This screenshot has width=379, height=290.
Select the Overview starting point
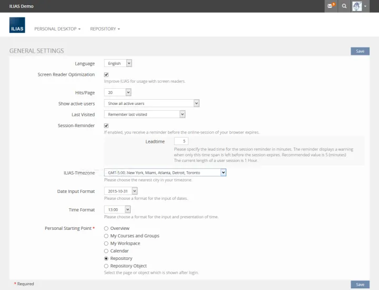pyautogui.click(x=106, y=228)
